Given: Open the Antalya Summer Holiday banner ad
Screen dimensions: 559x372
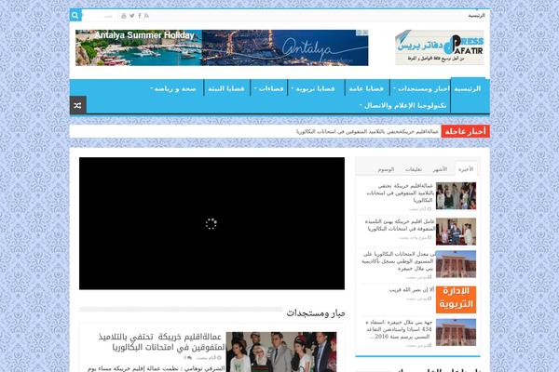Looking at the screenshot, I should coord(222,47).
